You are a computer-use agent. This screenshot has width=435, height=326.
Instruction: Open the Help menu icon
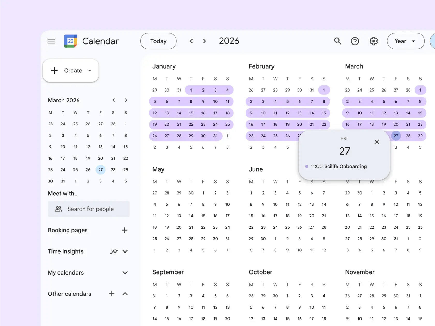pyautogui.click(x=355, y=41)
